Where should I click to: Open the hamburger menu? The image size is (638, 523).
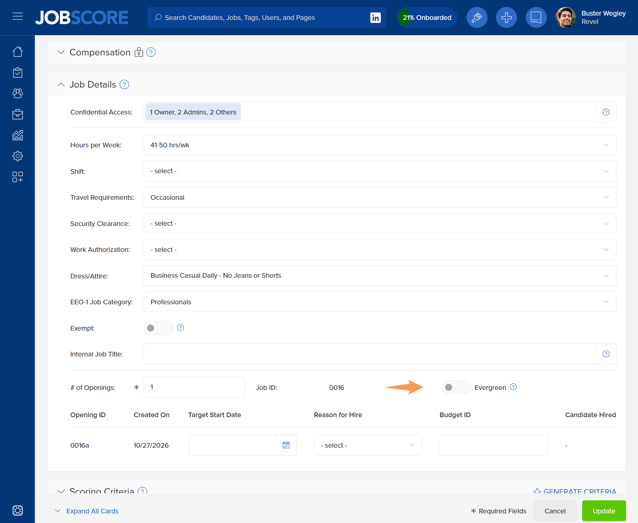tap(18, 16)
